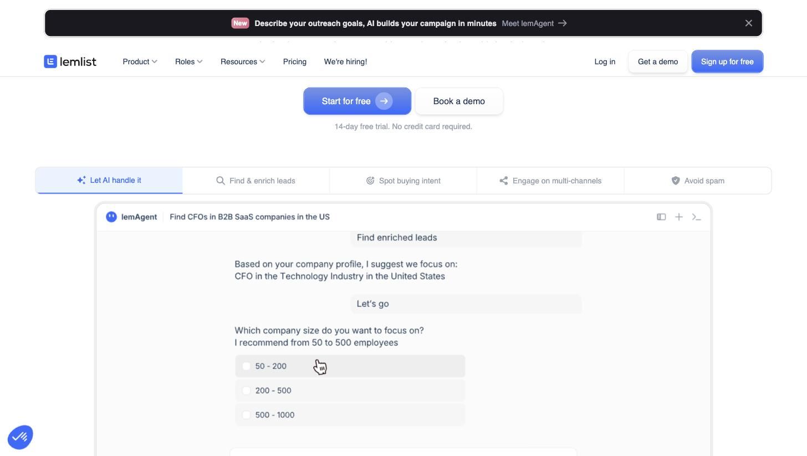Open the blue chat widget button
Viewport: 807px width, 456px height.
point(21,437)
